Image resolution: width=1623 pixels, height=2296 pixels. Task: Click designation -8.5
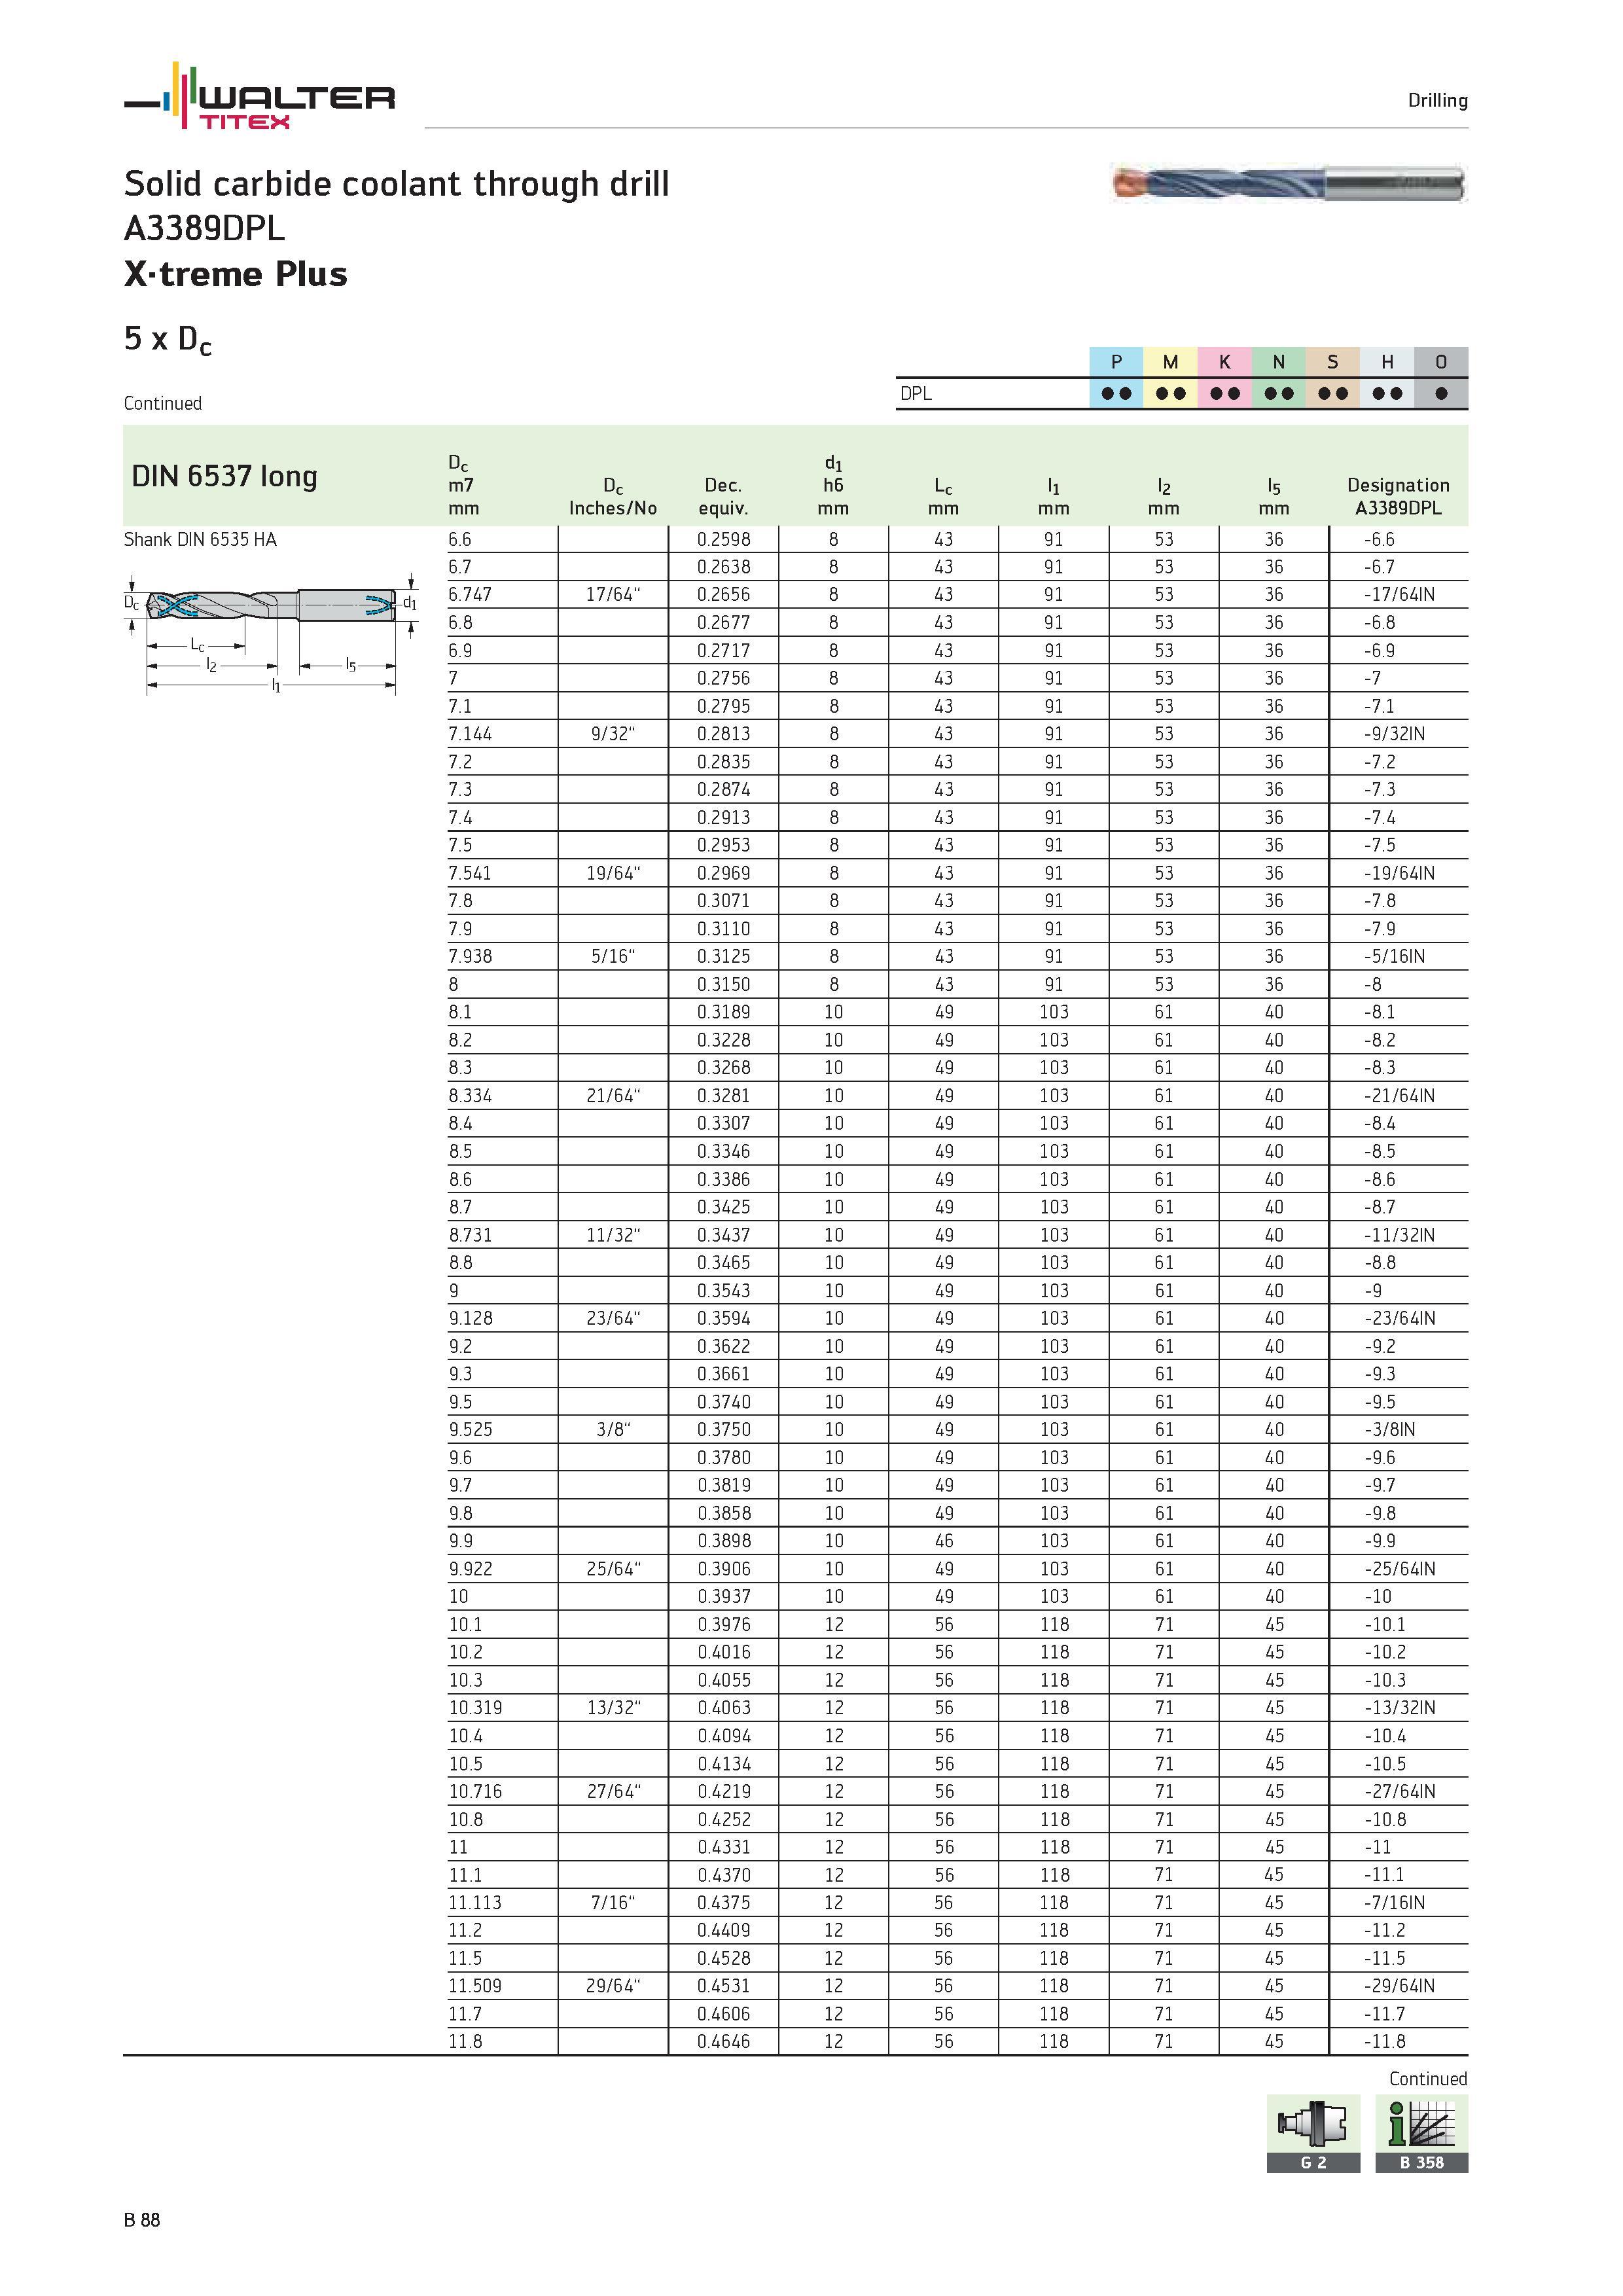[1380, 1152]
